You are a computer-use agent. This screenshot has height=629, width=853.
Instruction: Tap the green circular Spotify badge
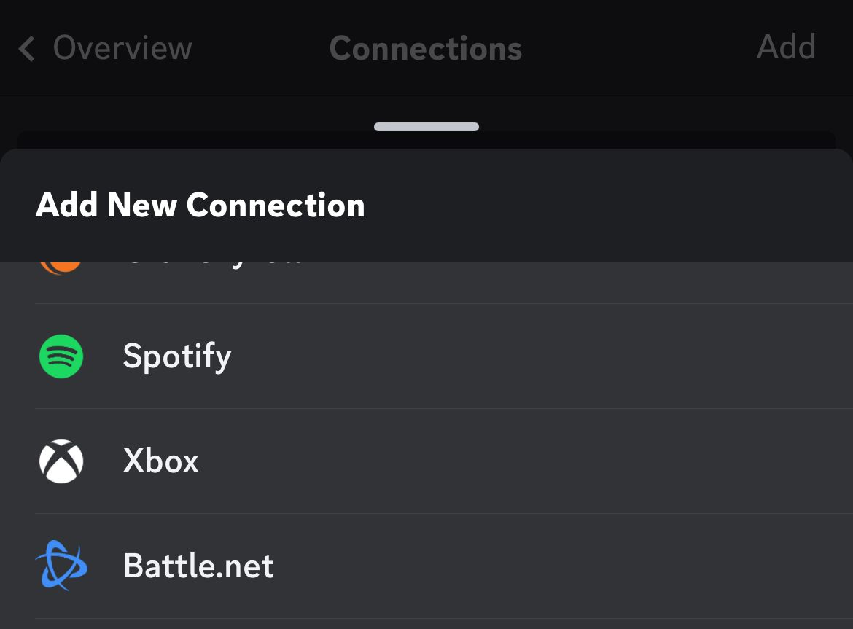61,356
